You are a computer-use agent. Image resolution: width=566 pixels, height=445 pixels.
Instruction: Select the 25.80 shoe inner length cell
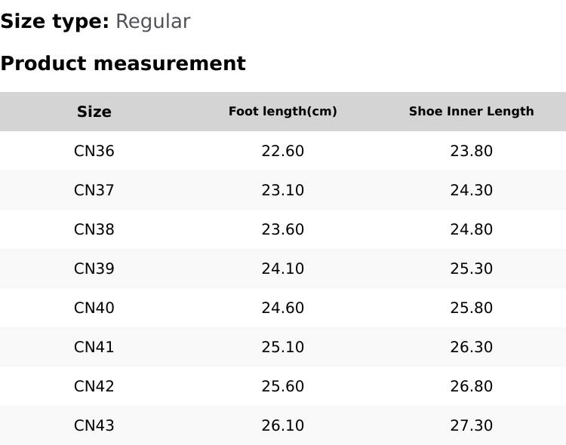coord(472,308)
